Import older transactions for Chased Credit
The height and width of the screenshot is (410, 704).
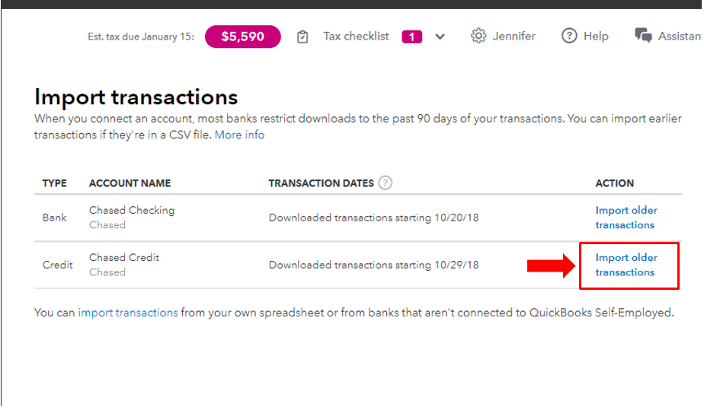pyautogui.click(x=626, y=265)
